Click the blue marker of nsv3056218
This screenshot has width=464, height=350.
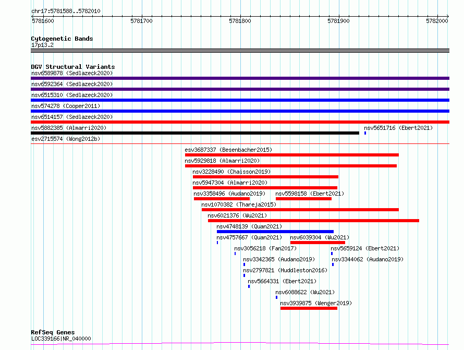coord(235,254)
